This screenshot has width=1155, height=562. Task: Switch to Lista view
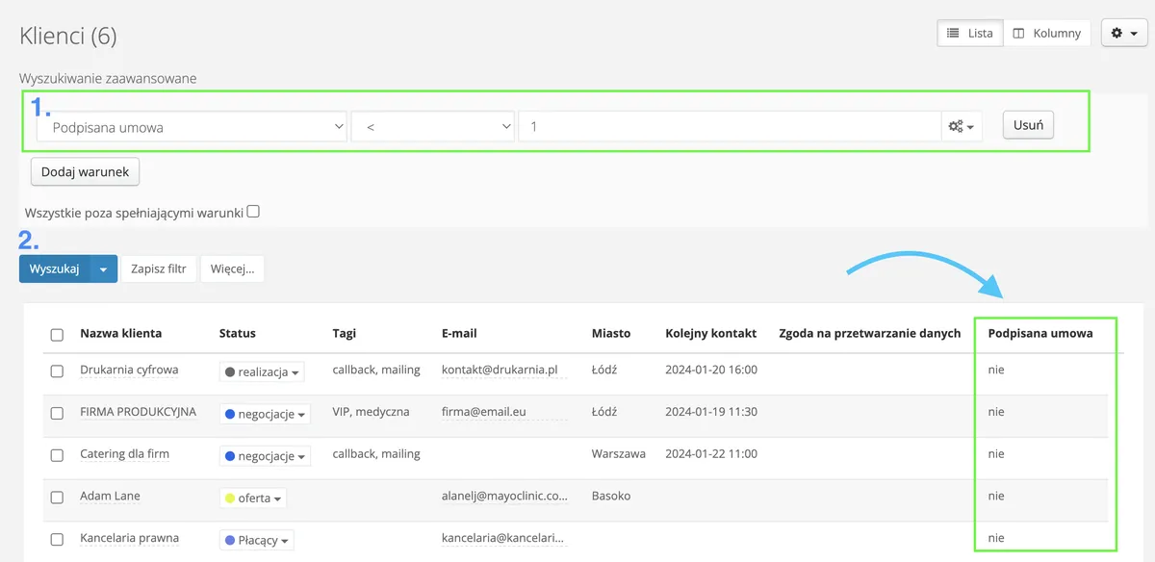(x=970, y=33)
